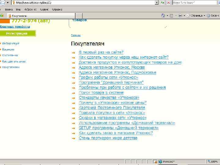Click the Favorites star icon beside tab
The height and width of the screenshot is (165, 220).
click(2, 16)
